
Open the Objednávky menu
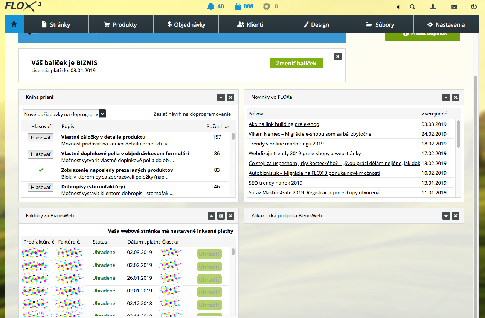pos(186,24)
